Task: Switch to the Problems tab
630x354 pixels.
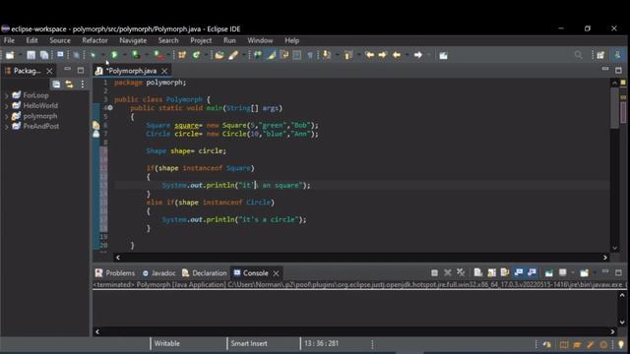Action: (115, 273)
